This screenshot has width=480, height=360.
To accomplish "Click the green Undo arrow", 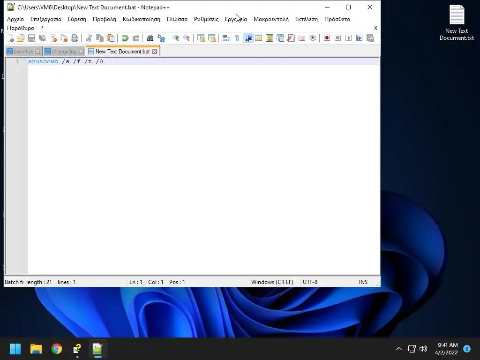I will tap(125, 38).
